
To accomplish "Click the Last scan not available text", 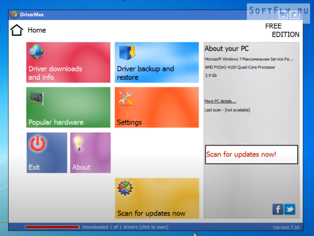I will tap(227, 110).
